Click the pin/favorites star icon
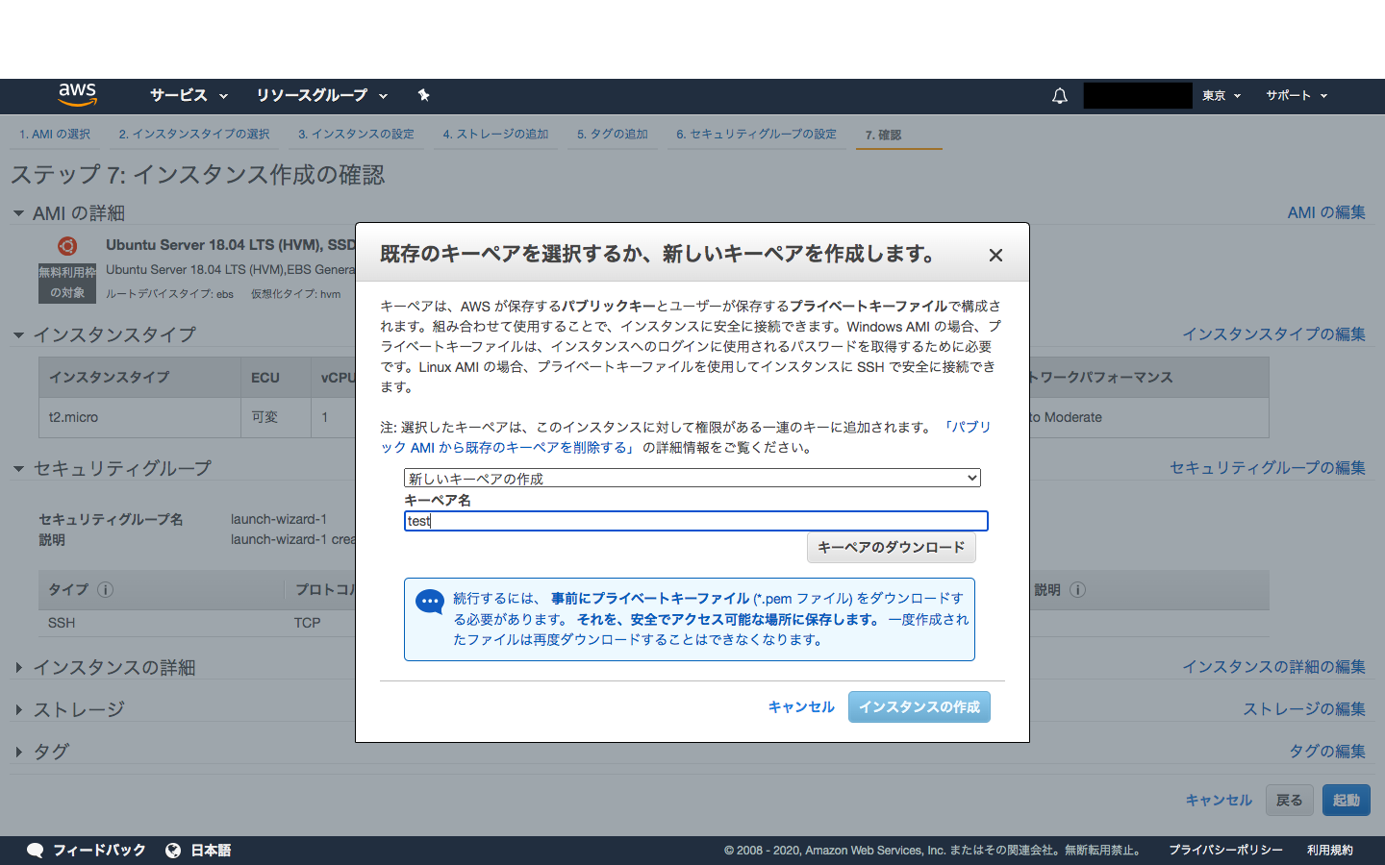The image size is (1385, 865). [x=423, y=95]
